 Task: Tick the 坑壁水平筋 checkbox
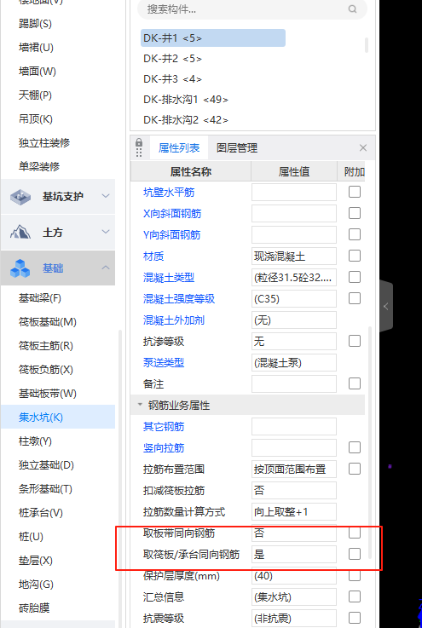tap(355, 192)
